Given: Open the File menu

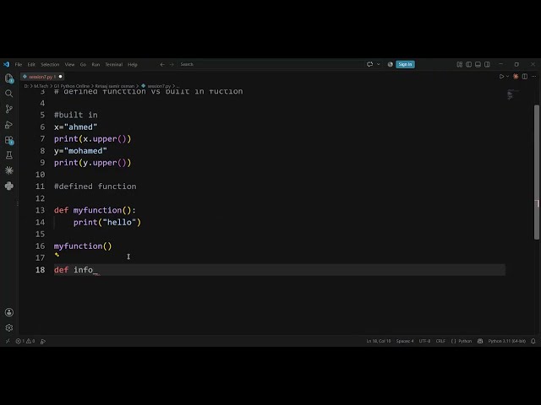Looking at the screenshot, I should (19, 64).
